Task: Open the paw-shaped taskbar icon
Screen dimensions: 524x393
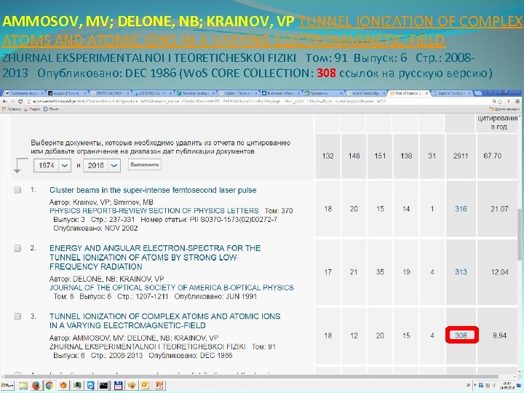Action: coord(132,386)
